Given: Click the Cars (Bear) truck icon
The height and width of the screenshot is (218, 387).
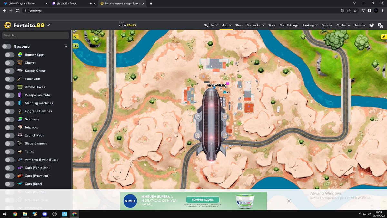Looking at the screenshot, I should [20, 184].
